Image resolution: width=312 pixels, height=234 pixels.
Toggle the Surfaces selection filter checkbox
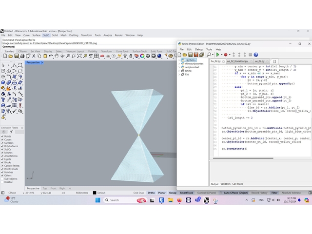(x=2, y=143)
